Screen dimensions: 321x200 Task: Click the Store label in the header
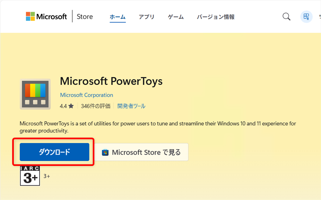(84, 16)
